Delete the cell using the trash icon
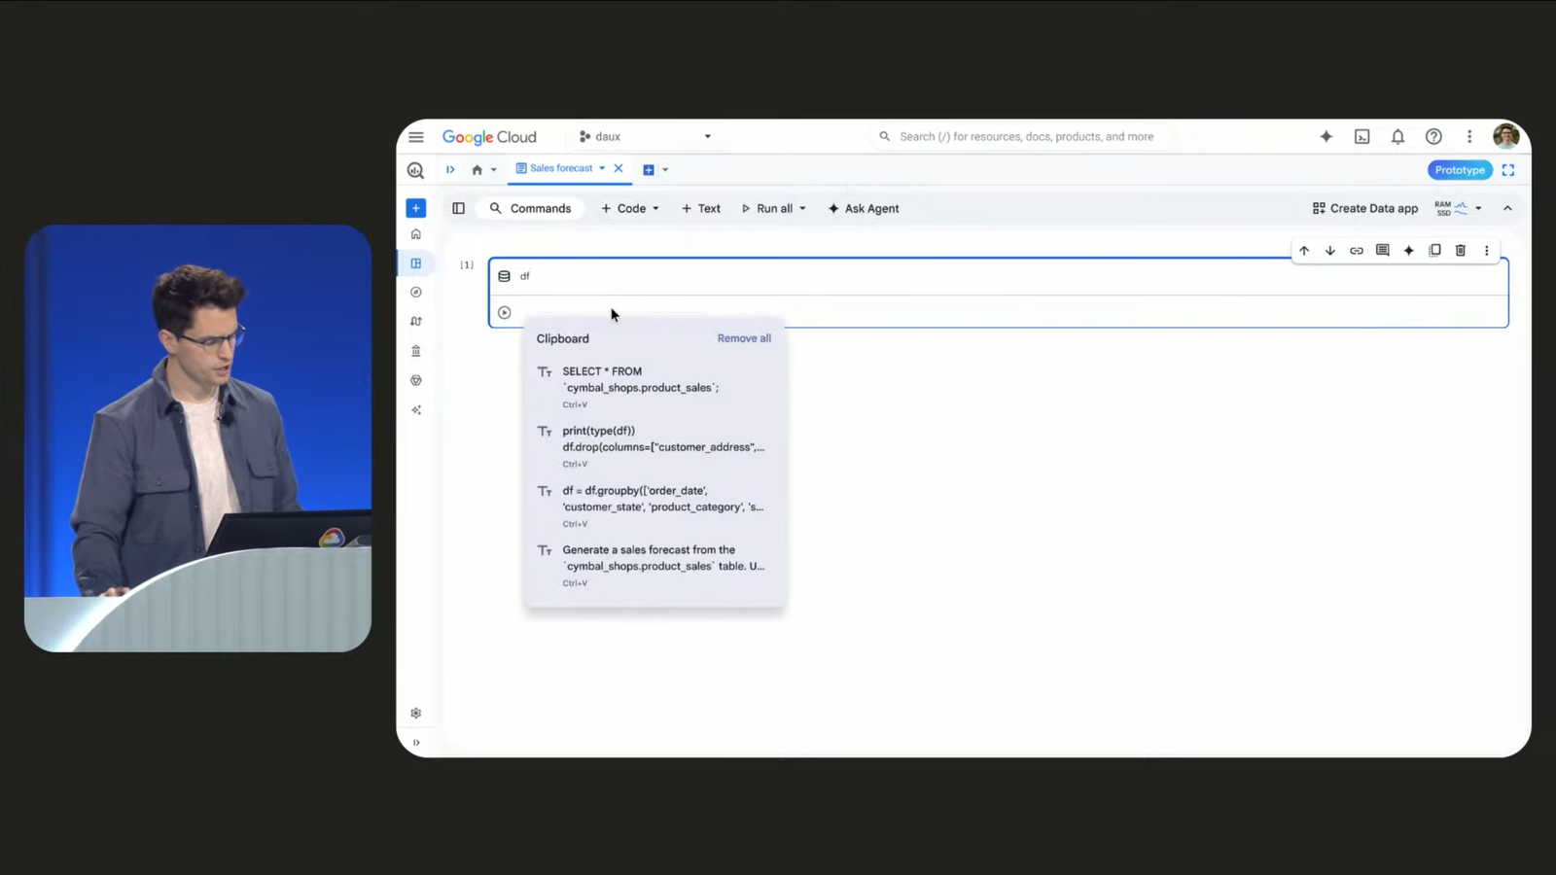 (x=1460, y=251)
